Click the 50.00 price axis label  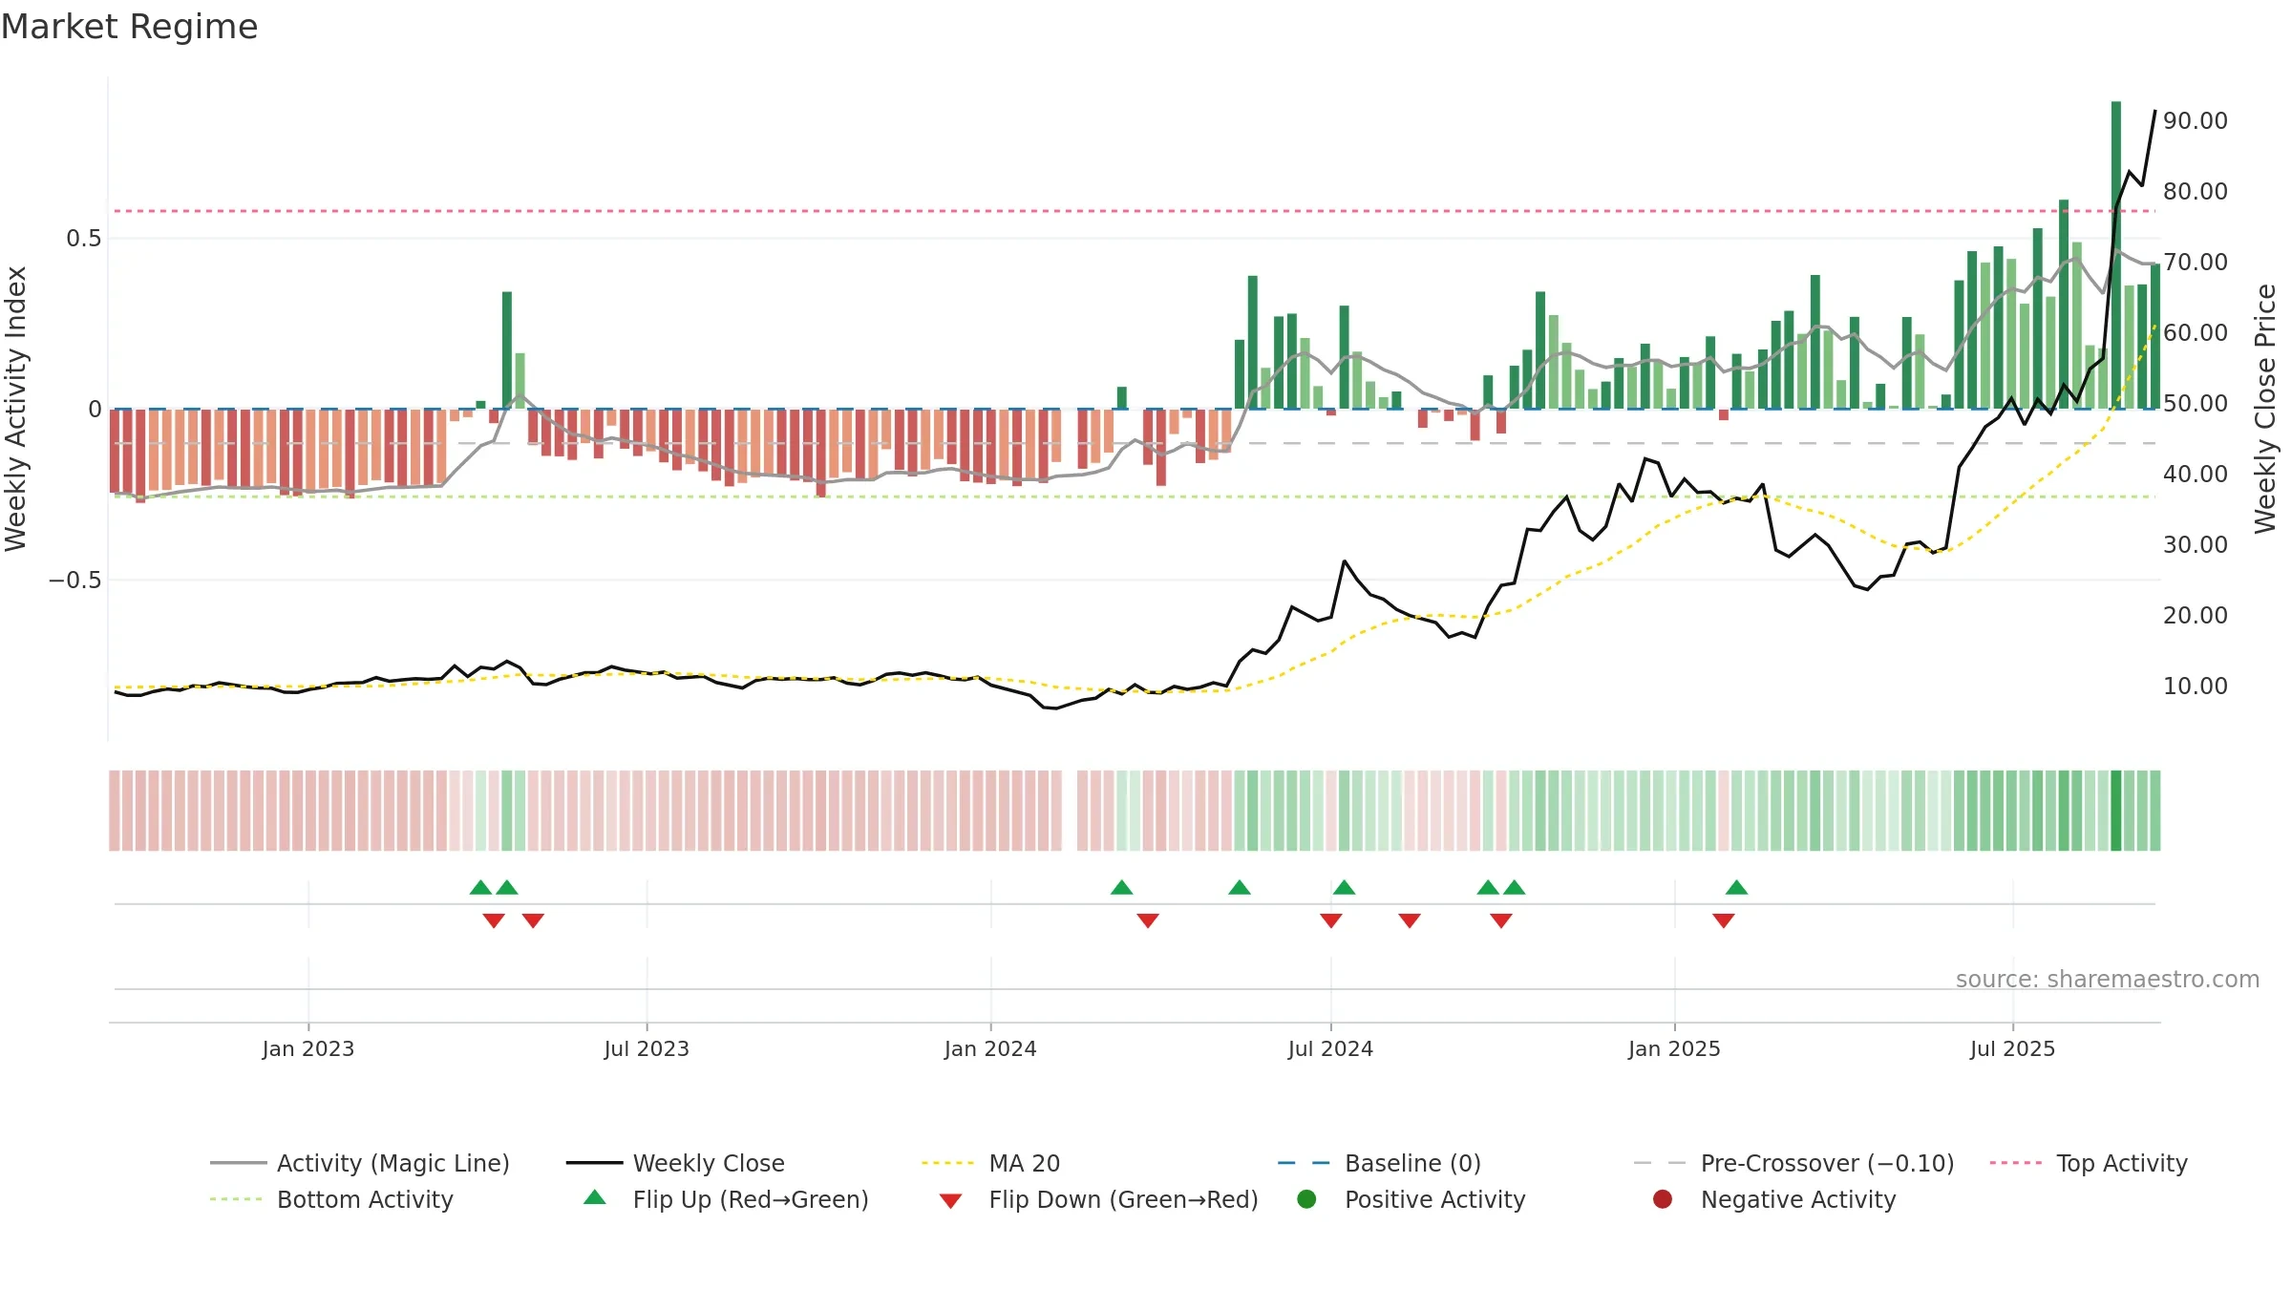(2195, 404)
